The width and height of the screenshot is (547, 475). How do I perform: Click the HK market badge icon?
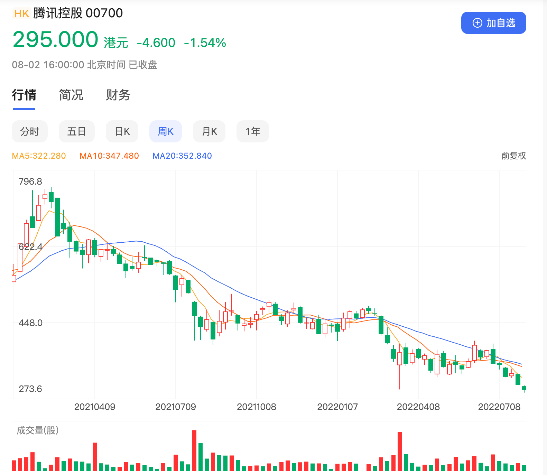pos(22,13)
